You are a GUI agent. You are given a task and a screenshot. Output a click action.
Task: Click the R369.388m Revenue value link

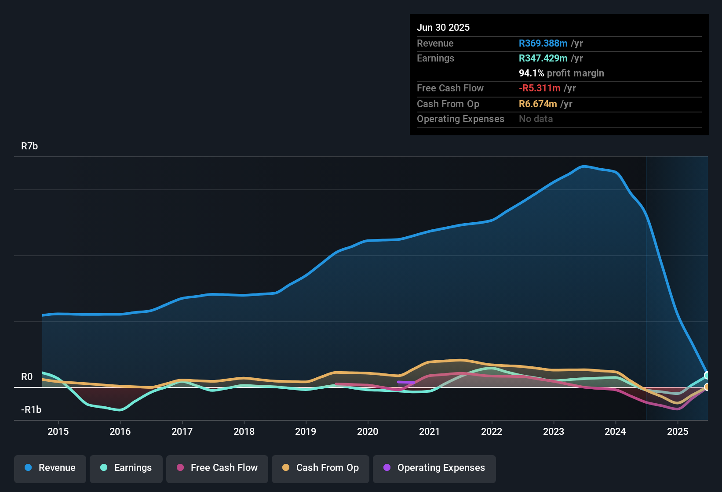click(x=543, y=43)
